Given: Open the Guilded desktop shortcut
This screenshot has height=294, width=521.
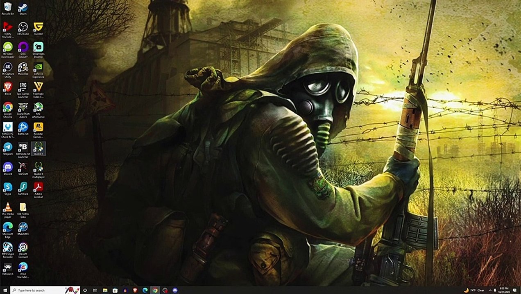Looking at the screenshot, I should (x=38, y=29).
